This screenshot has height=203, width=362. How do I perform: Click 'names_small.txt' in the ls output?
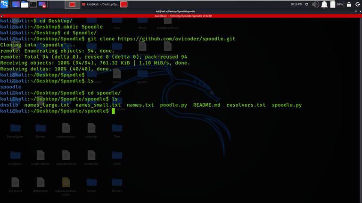click(x=98, y=105)
